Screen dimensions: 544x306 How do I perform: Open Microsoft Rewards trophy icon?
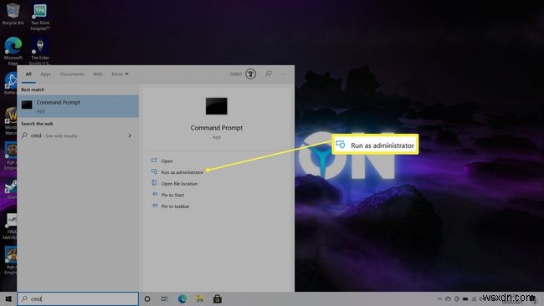251,74
